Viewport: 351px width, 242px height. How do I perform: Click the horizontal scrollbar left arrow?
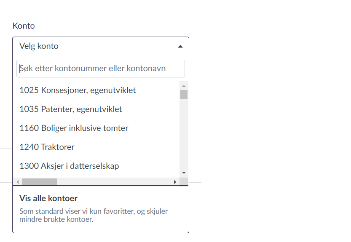click(17, 182)
